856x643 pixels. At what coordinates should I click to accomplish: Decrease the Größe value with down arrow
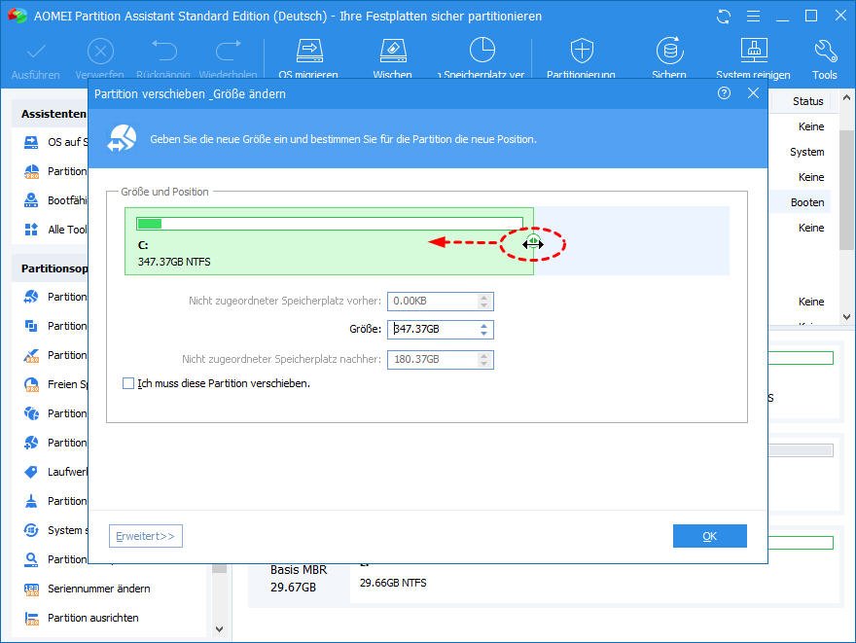pyautogui.click(x=483, y=333)
